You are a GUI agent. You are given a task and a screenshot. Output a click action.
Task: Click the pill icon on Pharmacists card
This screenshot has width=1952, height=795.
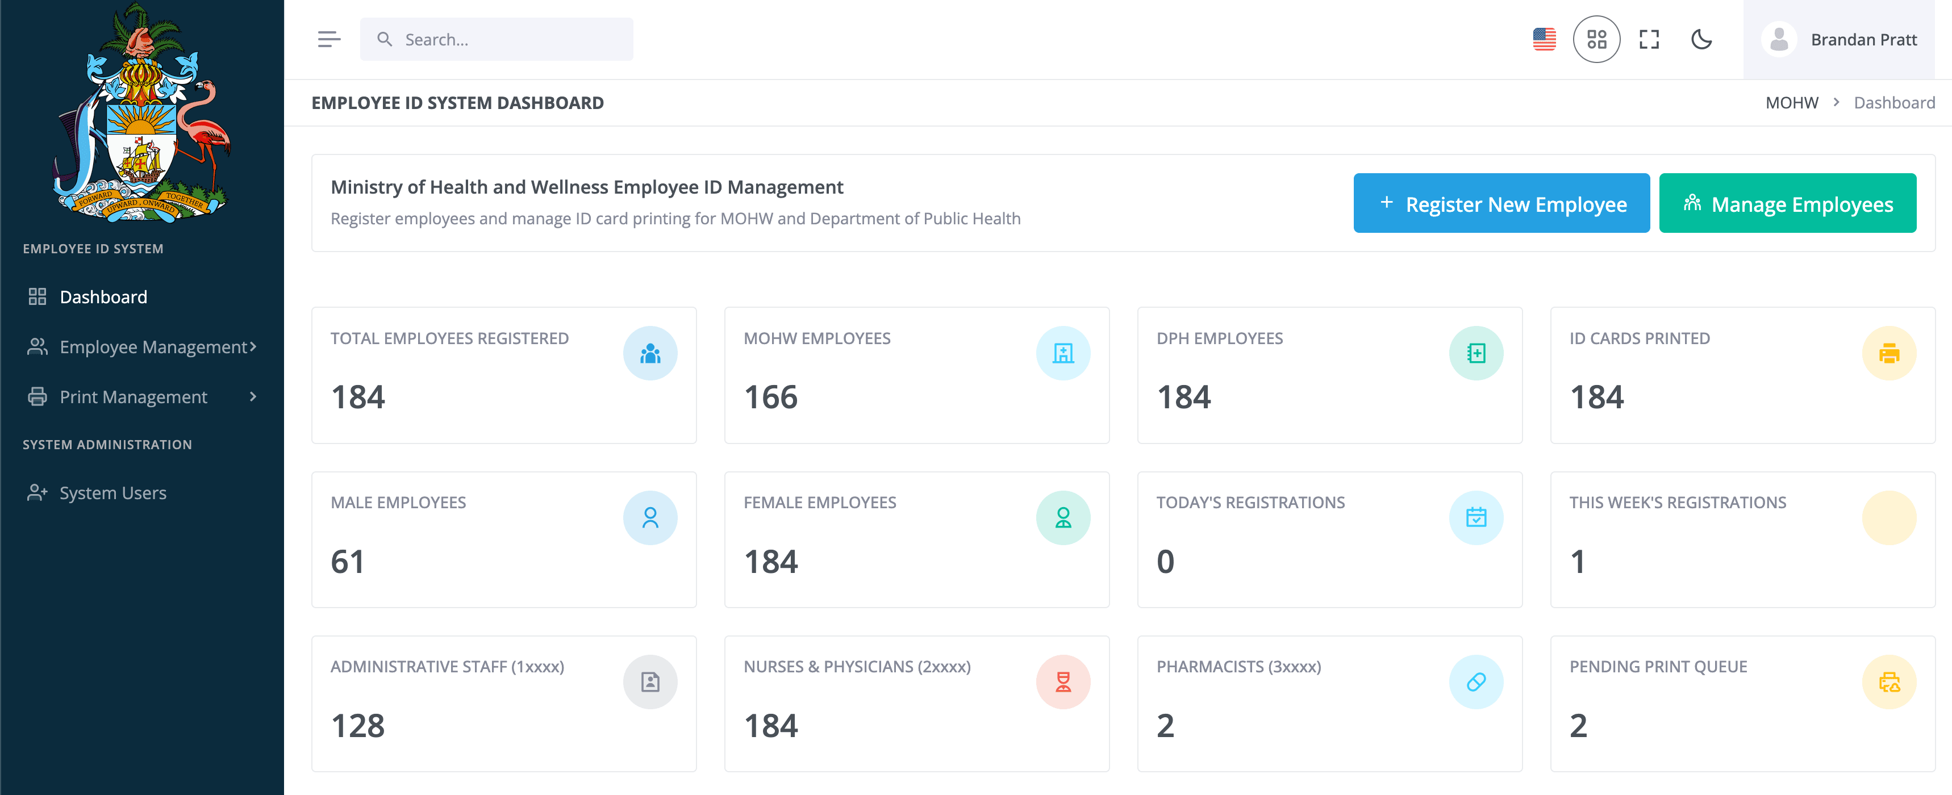click(1477, 681)
